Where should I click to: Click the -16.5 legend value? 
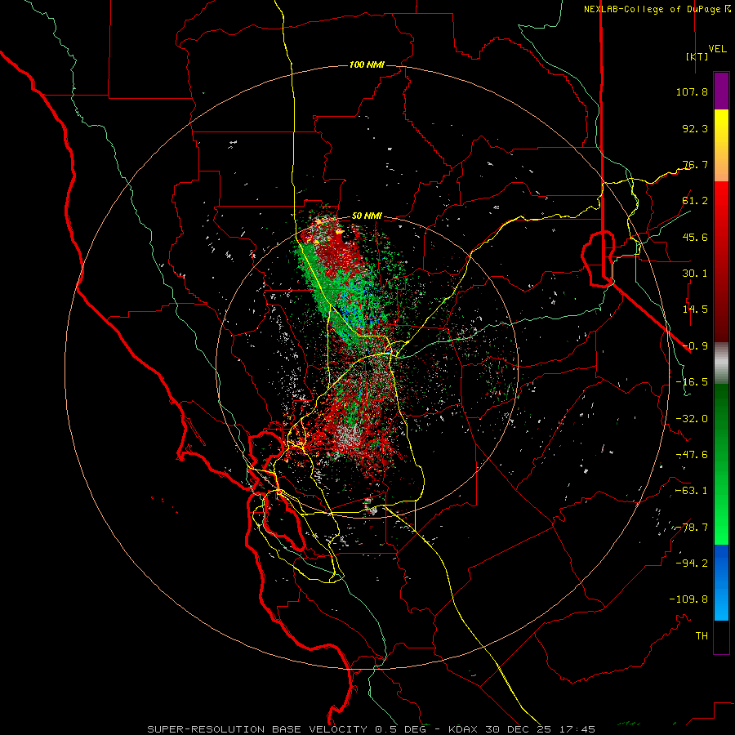pos(692,382)
